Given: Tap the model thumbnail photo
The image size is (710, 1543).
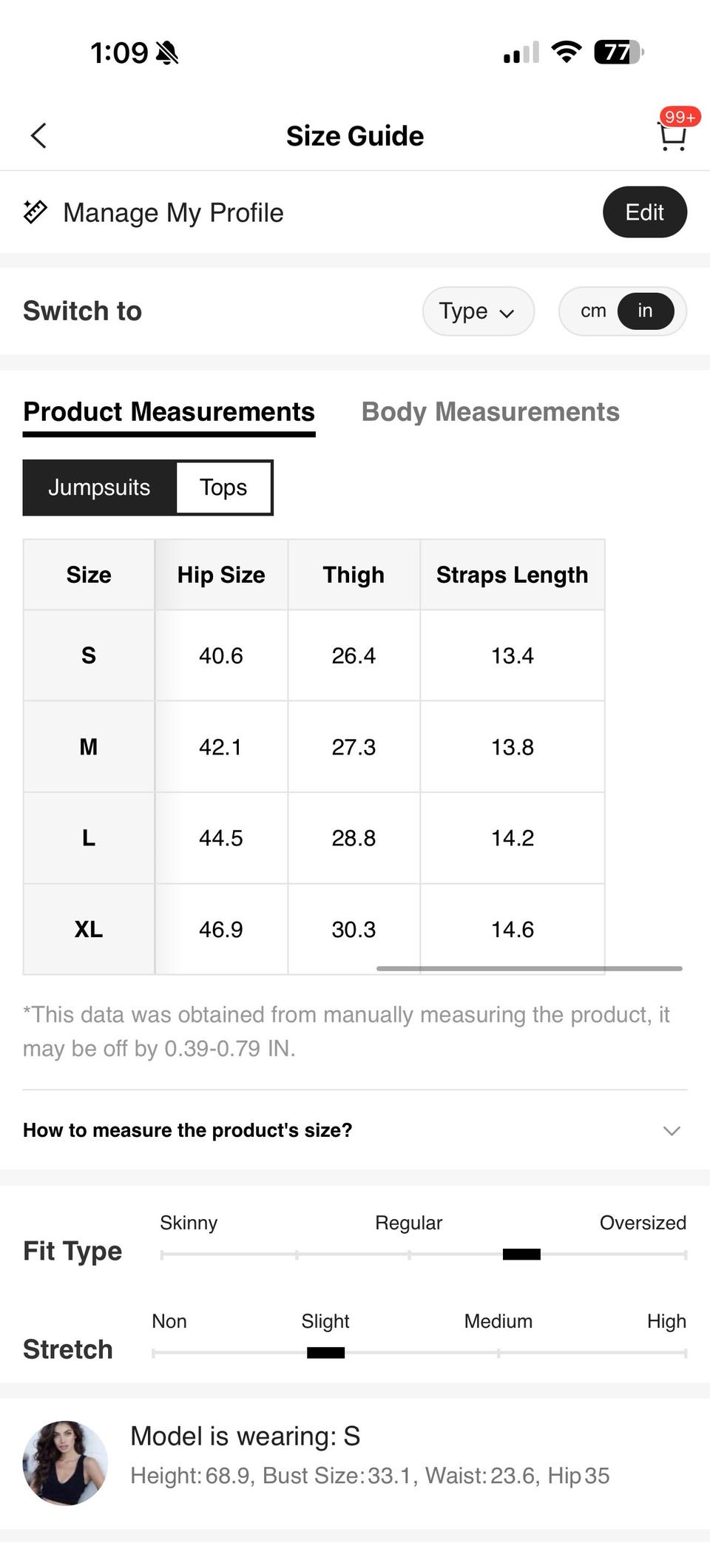Looking at the screenshot, I should point(65,1463).
